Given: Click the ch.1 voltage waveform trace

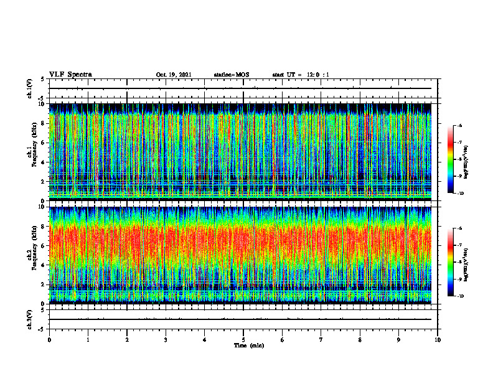Looking at the screenshot, I should point(240,88).
